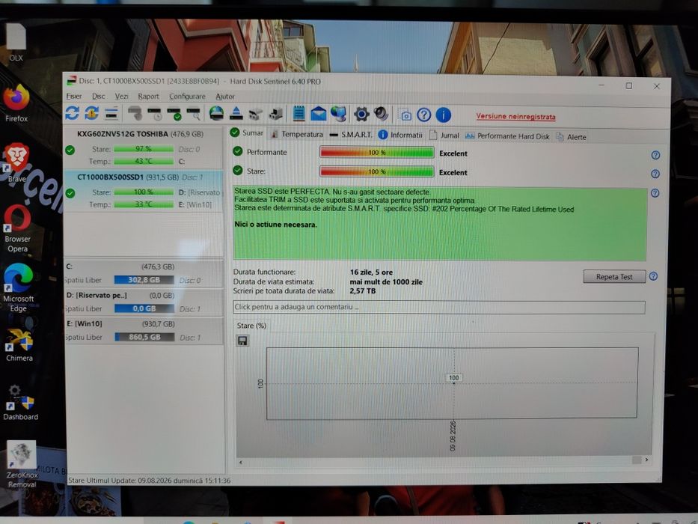The height and width of the screenshot is (524, 698).
Task: Click the question mark help toolbar icon
Action: click(x=423, y=115)
